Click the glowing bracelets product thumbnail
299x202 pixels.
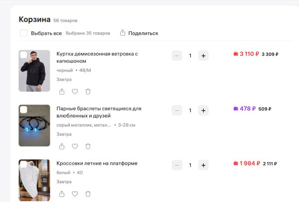34,127
